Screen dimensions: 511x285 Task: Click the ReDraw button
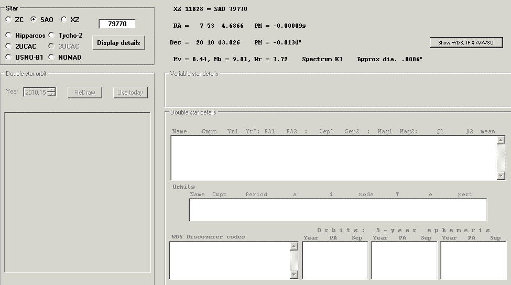(x=85, y=93)
